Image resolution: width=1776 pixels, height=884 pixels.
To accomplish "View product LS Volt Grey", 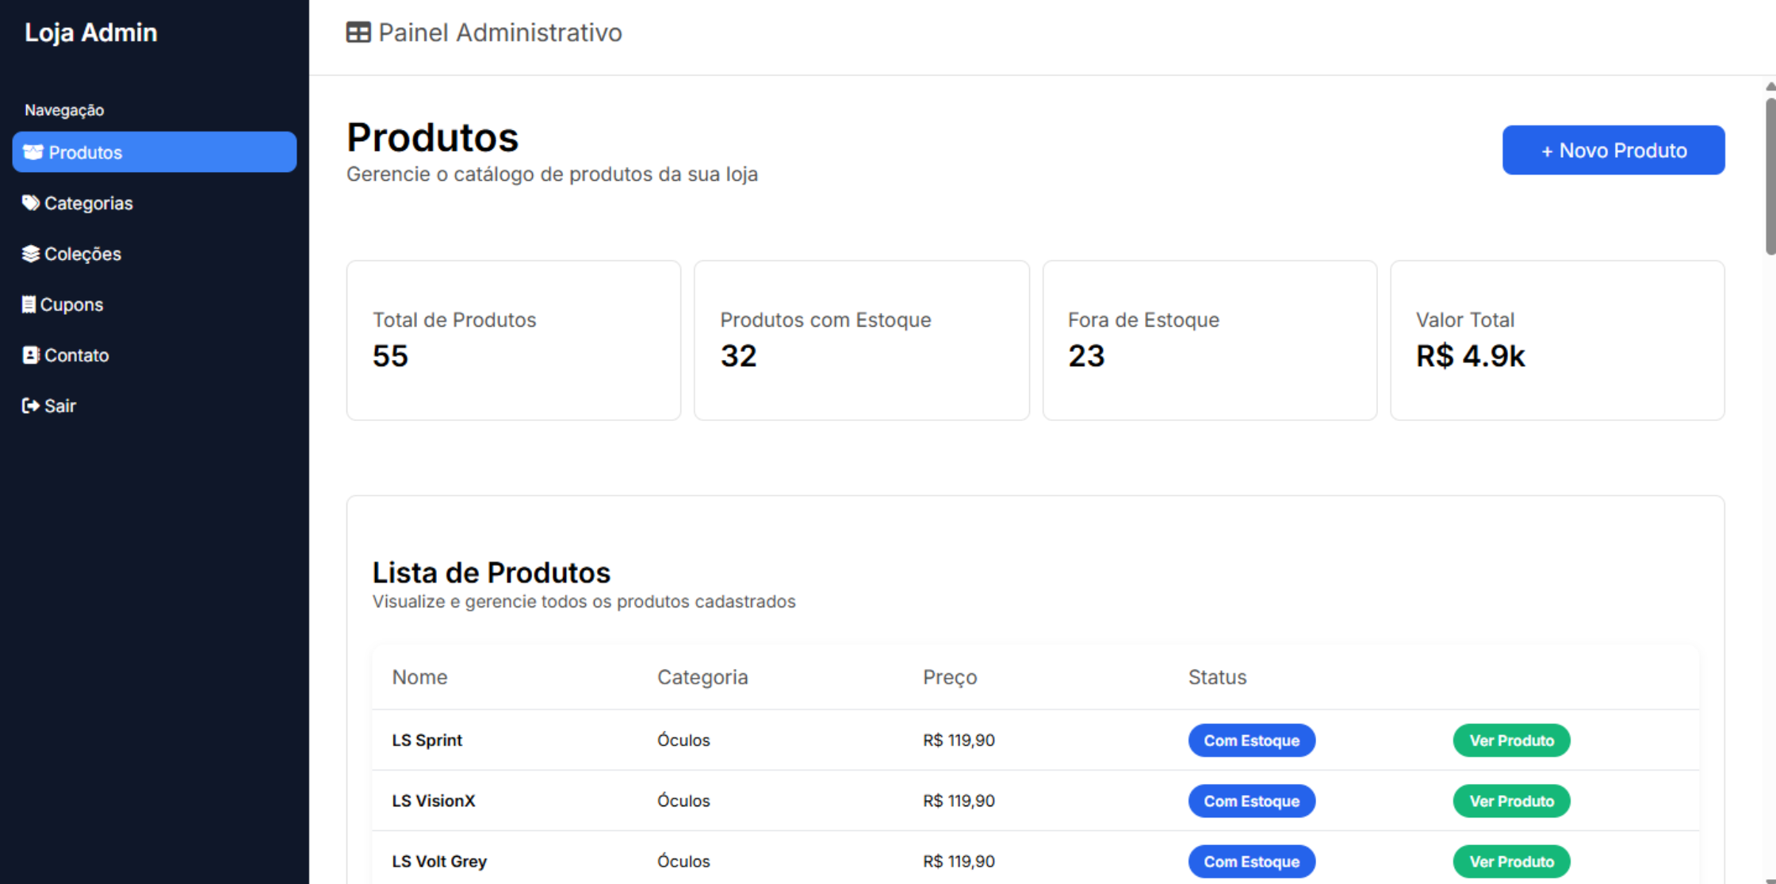I will (1511, 861).
